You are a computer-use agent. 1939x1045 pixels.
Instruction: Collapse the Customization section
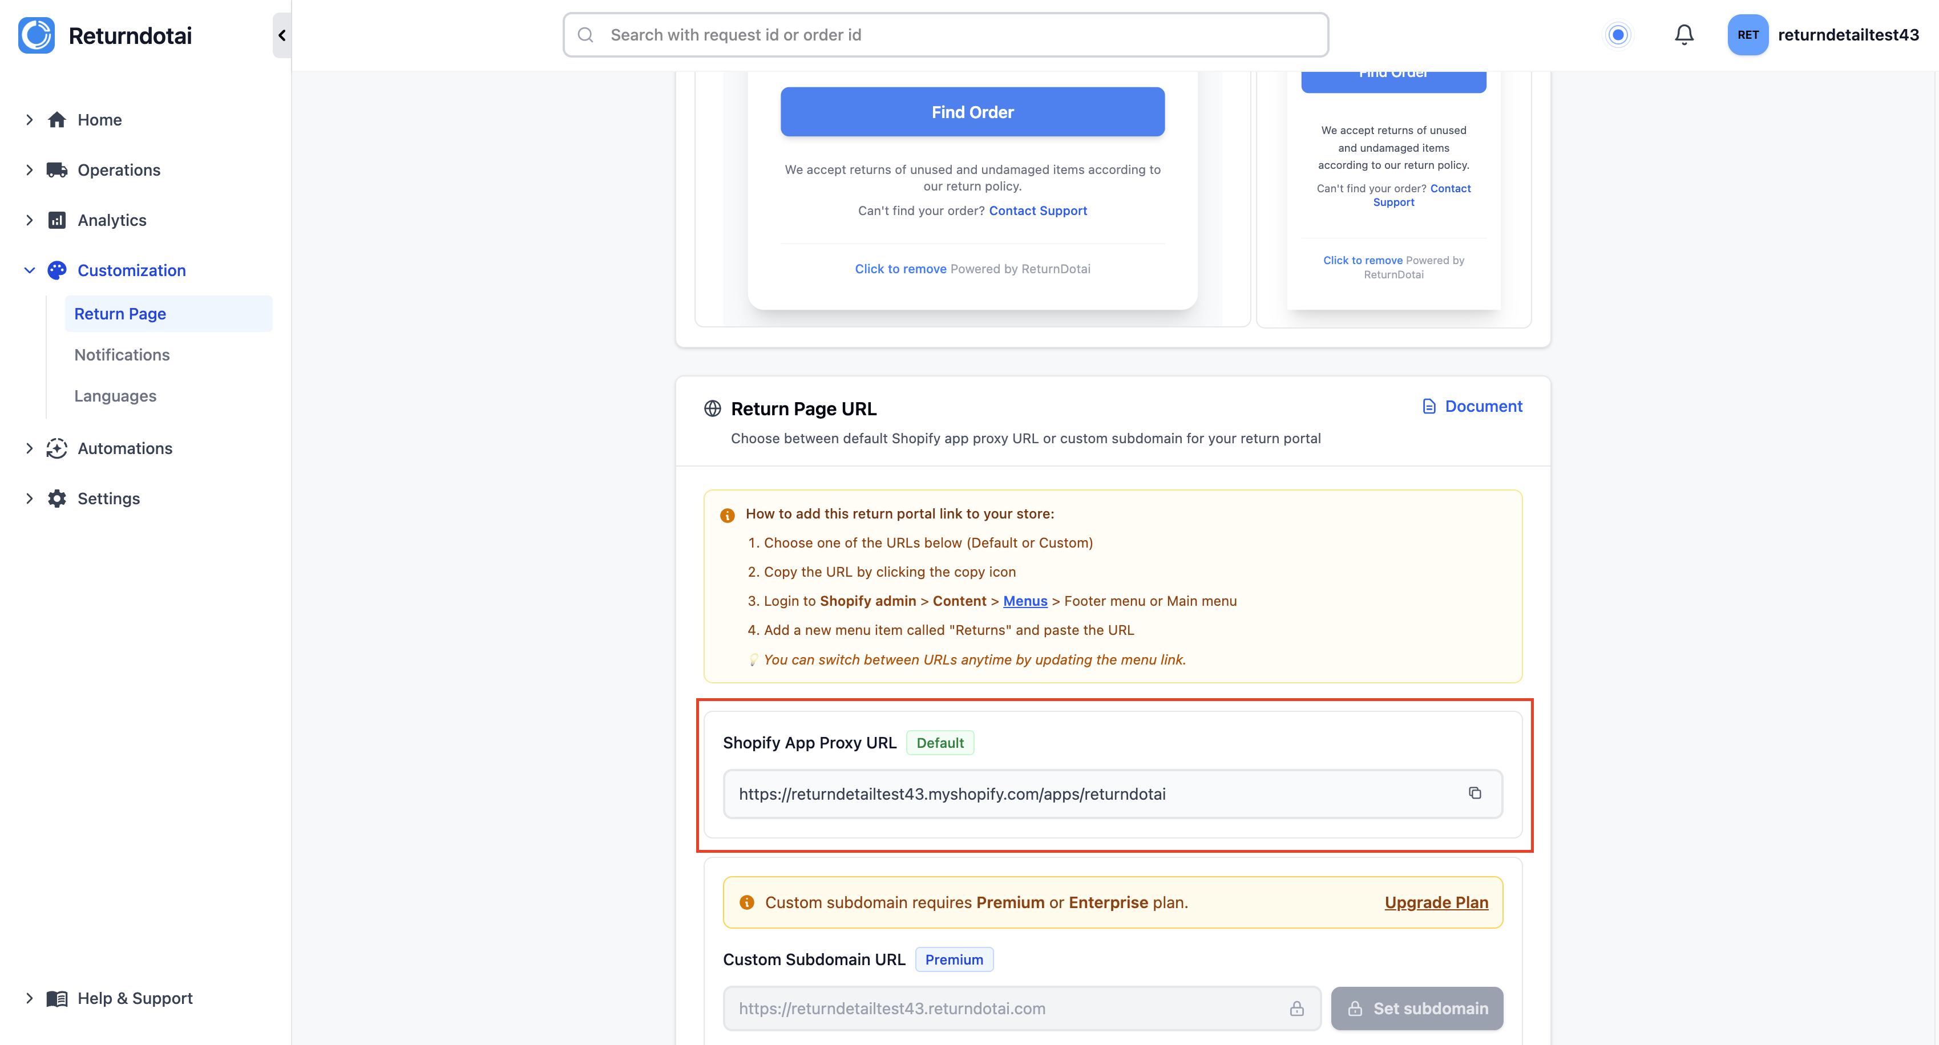29,270
